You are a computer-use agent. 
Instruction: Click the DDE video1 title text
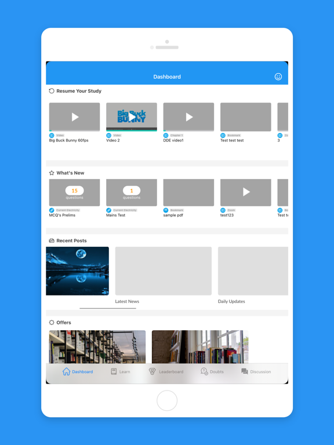(x=173, y=140)
